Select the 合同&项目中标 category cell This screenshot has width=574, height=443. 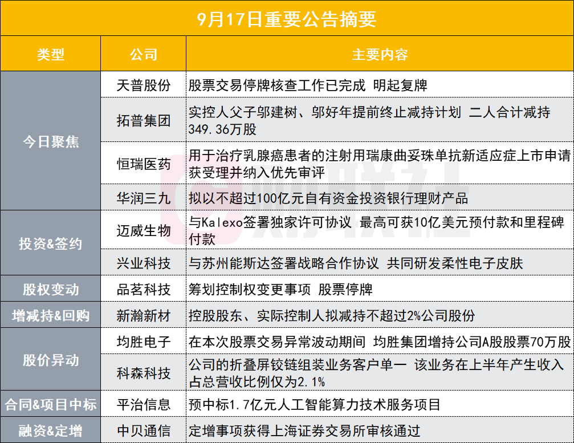pos(50,405)
